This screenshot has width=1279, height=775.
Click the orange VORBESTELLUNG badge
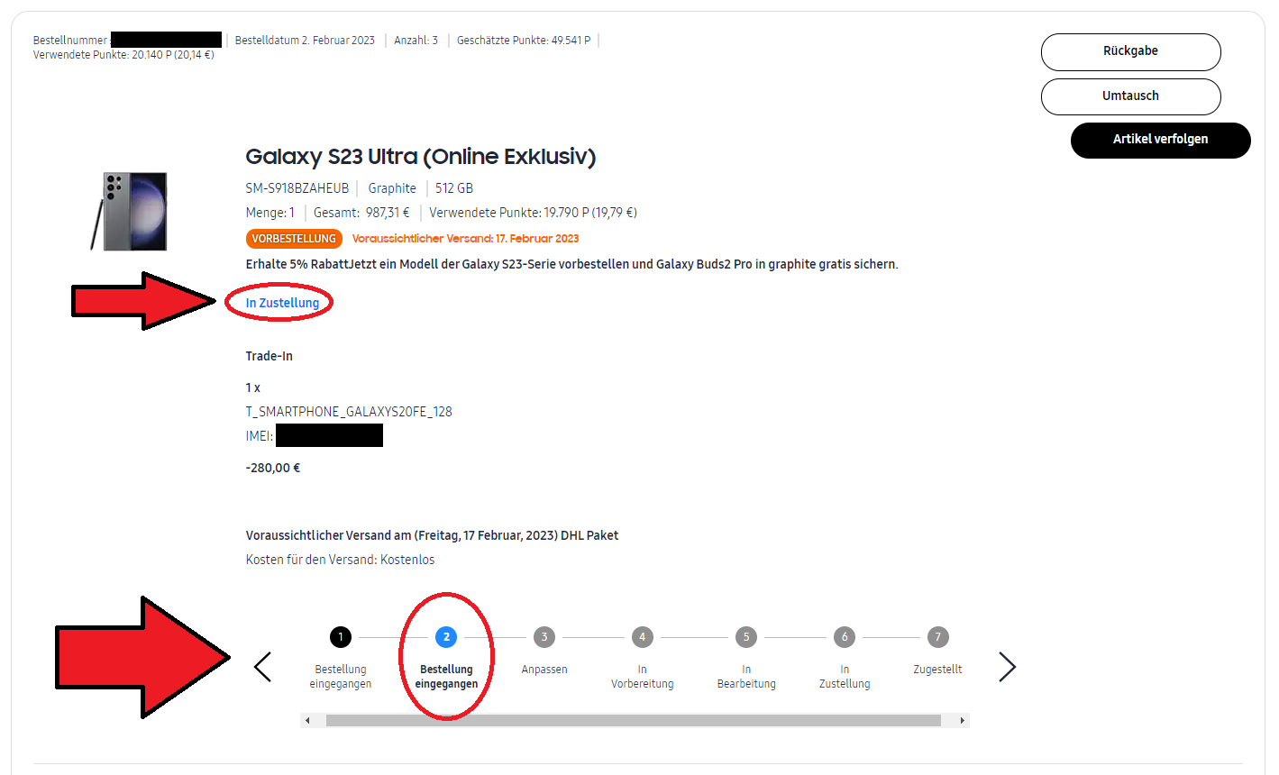tap(294, 239)
